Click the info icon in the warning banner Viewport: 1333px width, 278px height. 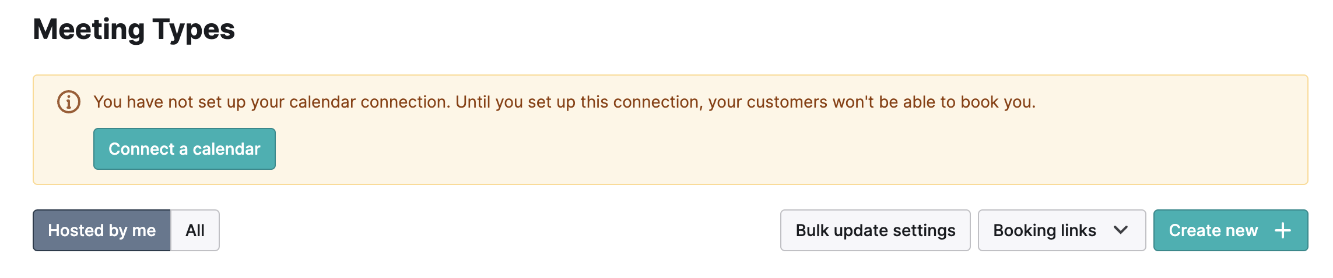pos(69,102)
